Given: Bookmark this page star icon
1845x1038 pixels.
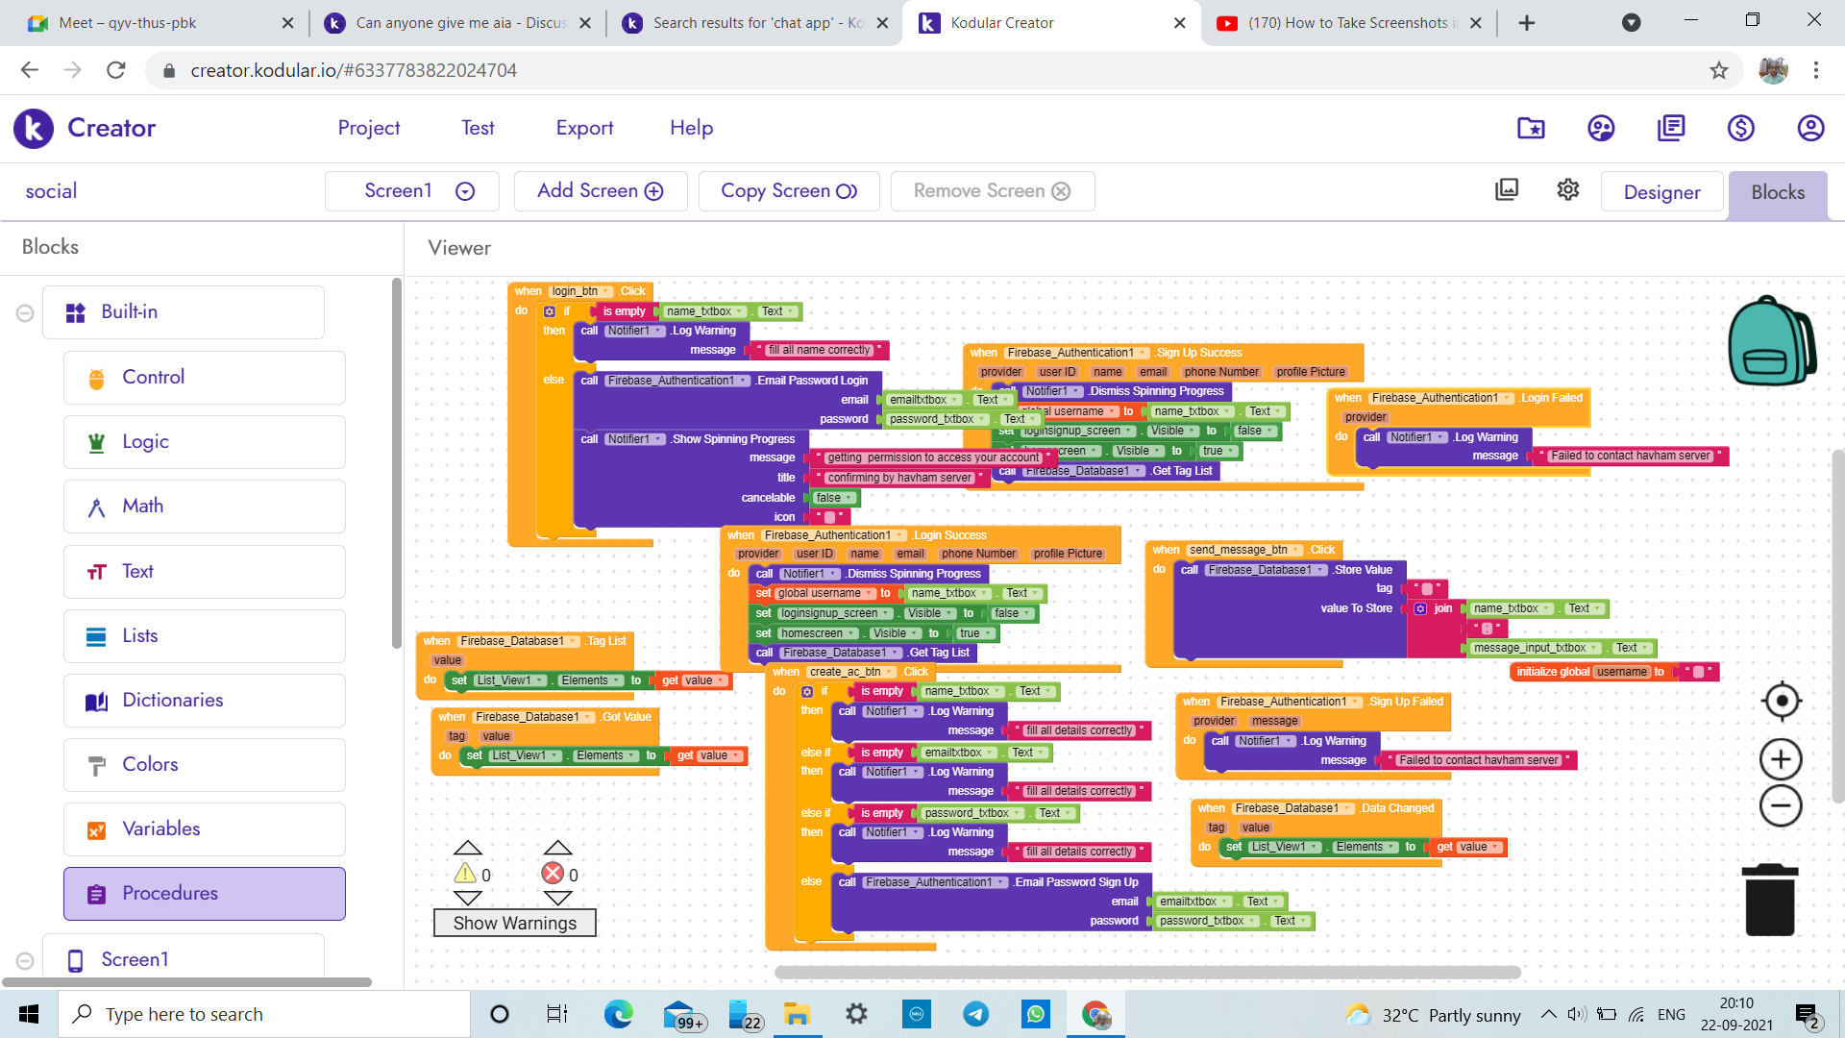Looking at the screenshot, I should click(x=1719, y=70).
